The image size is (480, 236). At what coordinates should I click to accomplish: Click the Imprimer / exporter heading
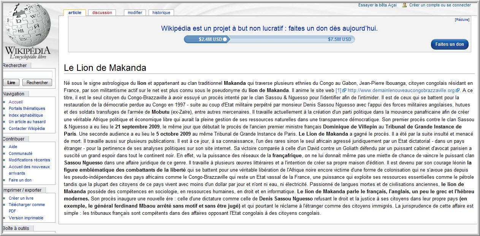22,190
